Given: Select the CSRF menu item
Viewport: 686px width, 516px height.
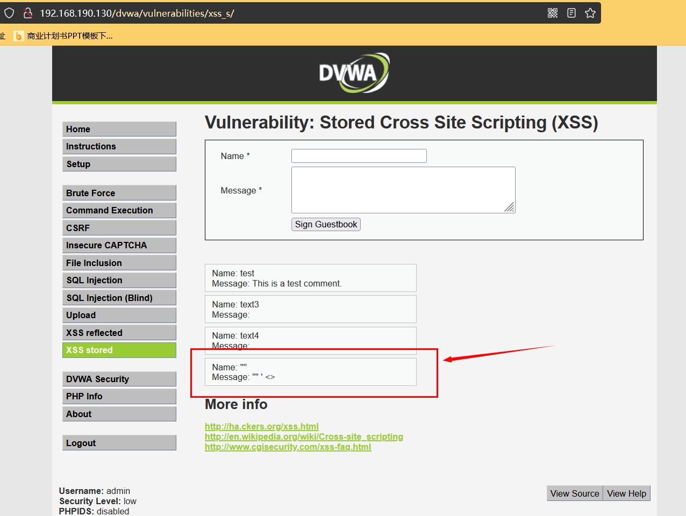Looking at the screenshot, I should click(x=119, y=228).
